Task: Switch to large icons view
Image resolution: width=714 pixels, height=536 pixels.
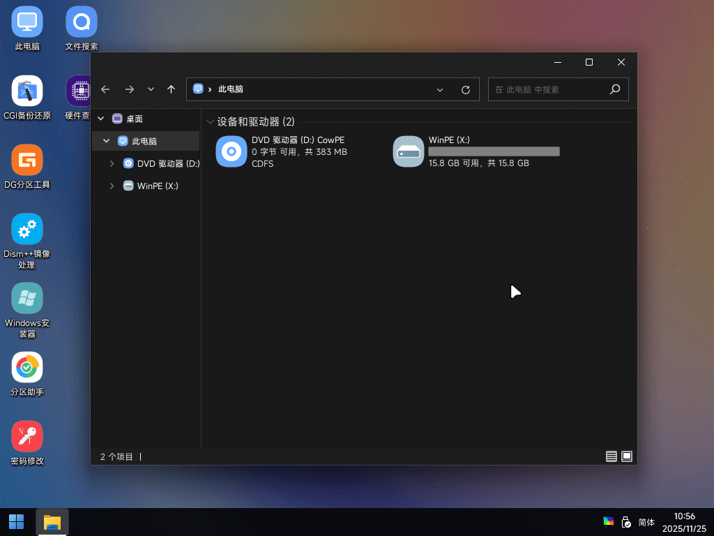Action: [627, 456]
